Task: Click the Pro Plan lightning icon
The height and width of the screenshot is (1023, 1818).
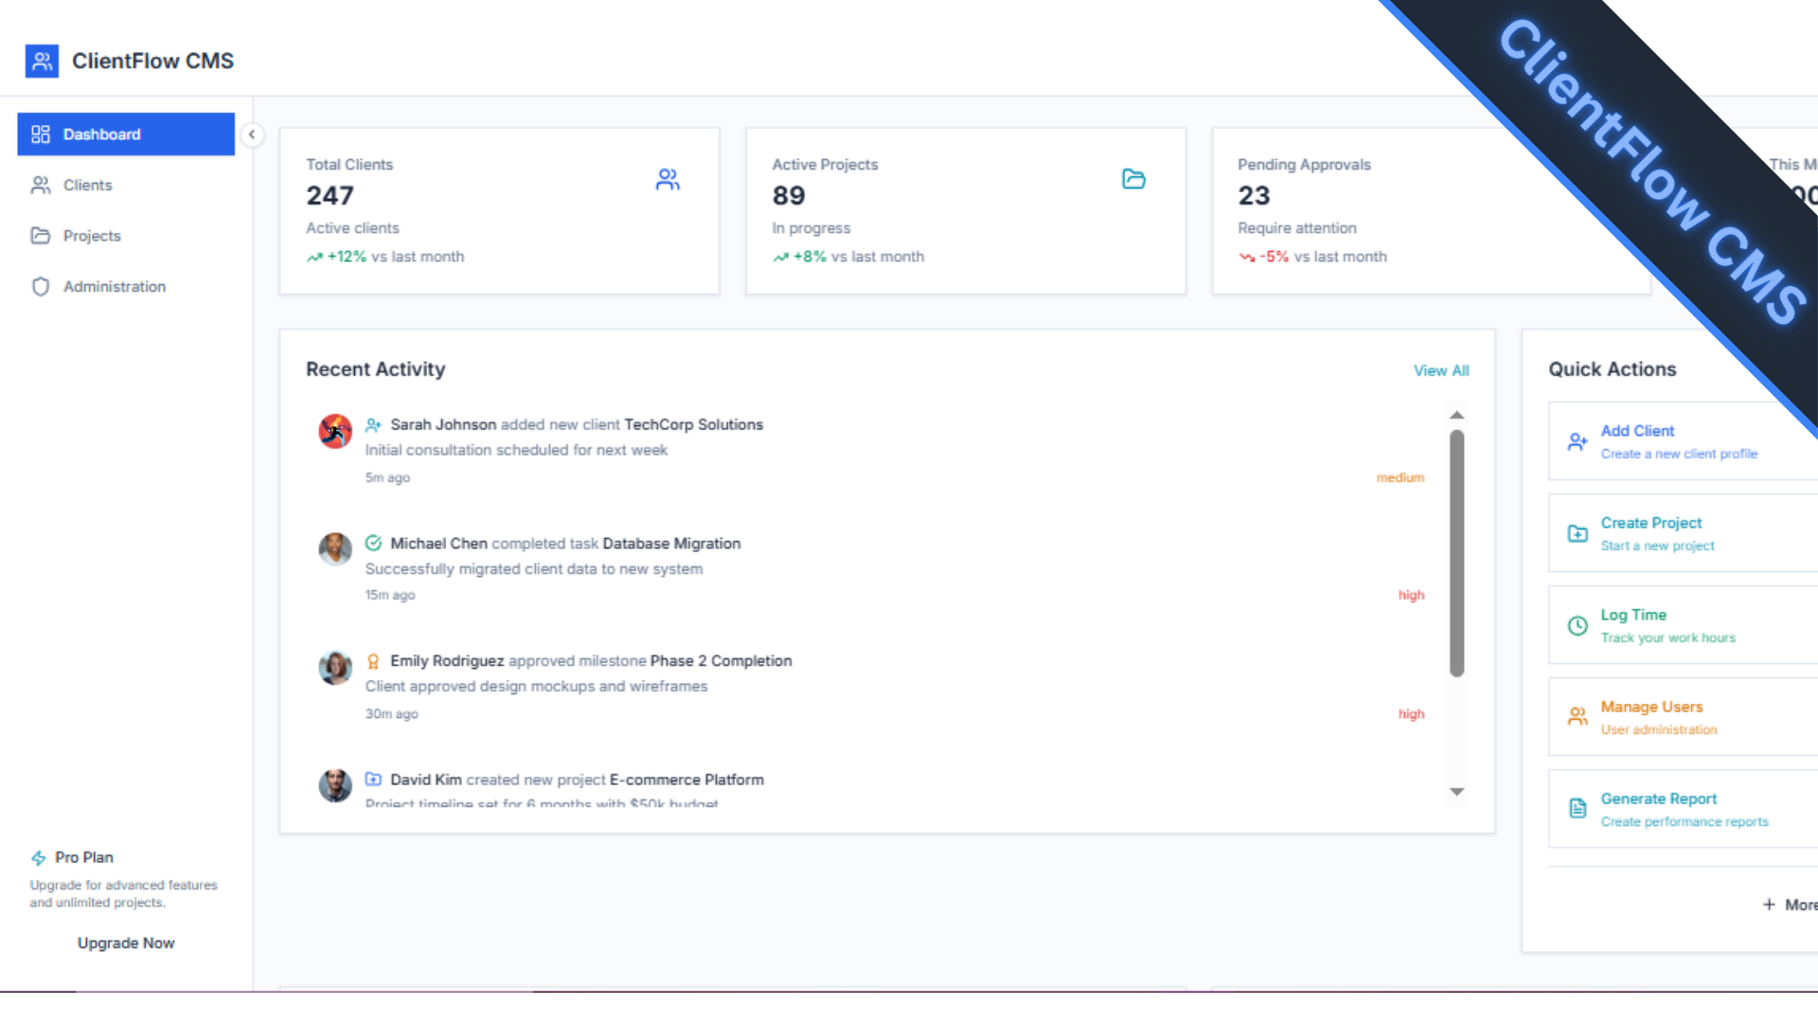Action: 39,858
